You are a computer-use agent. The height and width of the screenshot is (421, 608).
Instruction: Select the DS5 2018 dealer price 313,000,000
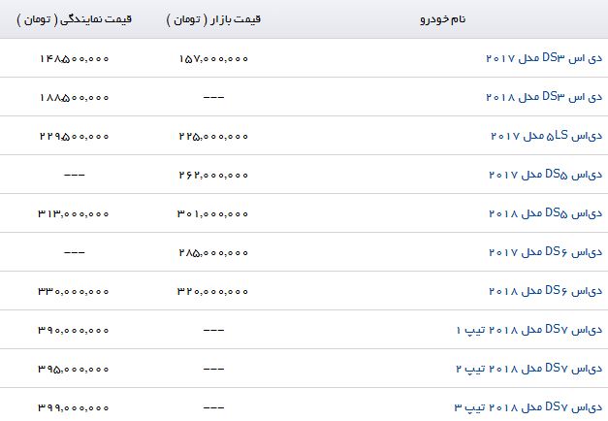click(74, 214)
